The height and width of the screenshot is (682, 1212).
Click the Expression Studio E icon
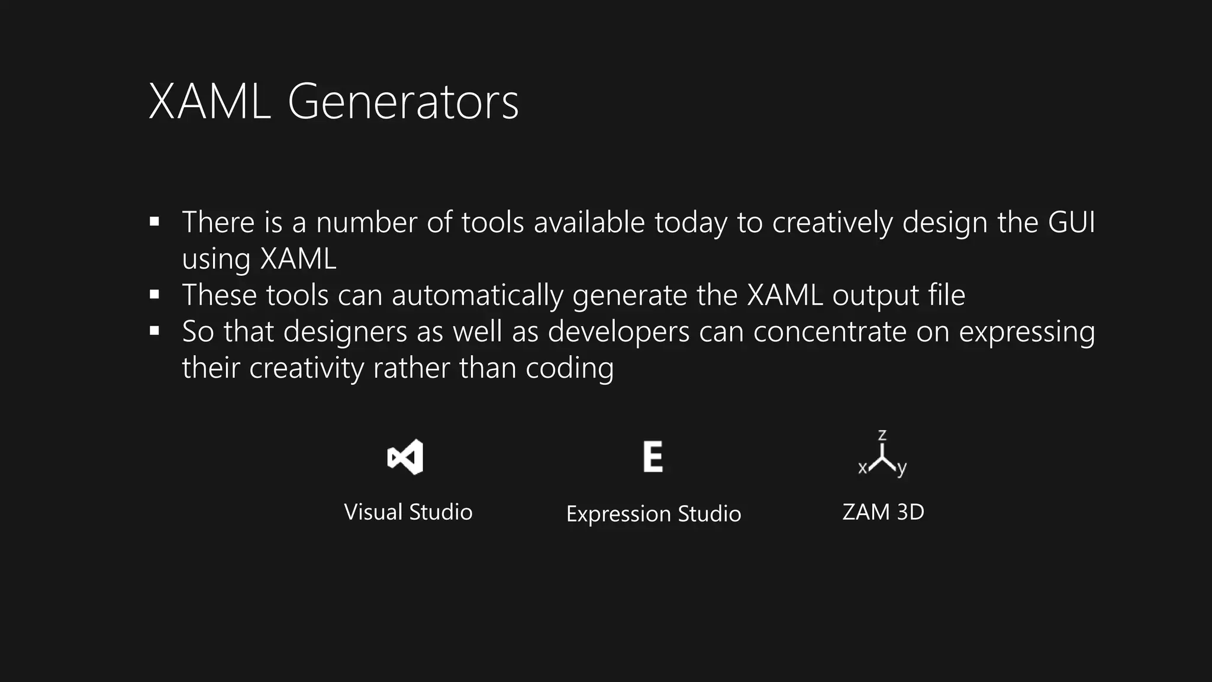653,457
